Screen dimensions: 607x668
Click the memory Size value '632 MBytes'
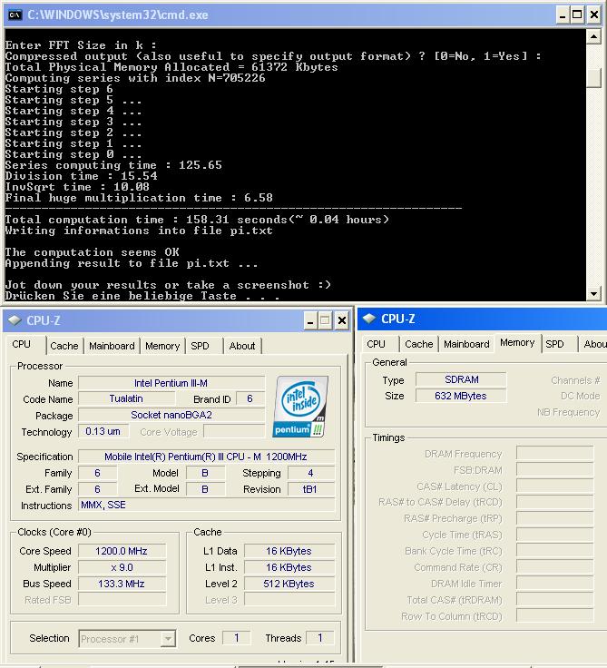coord(461,396)
